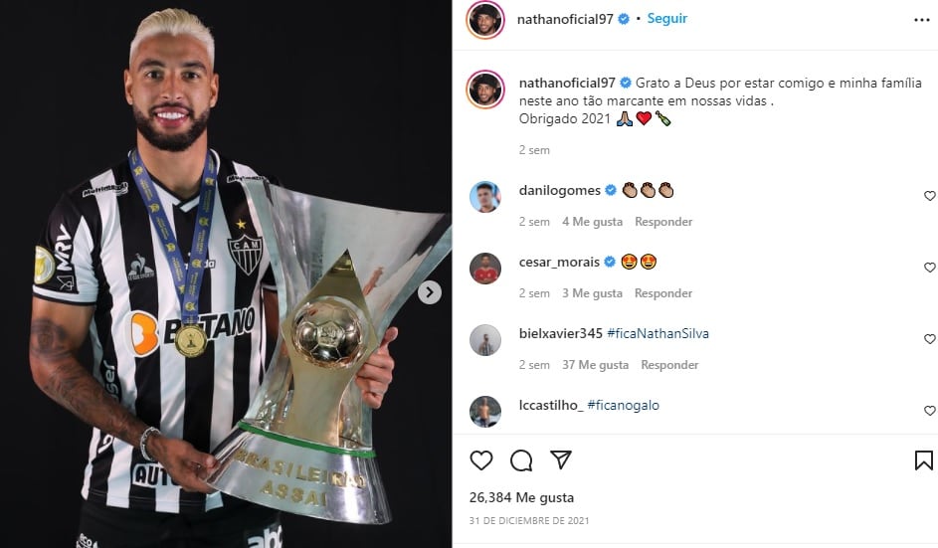The height and width of the screenshot is (548, 938).
Task: Save post with the bookmark icon
Action: click(923, 460)
